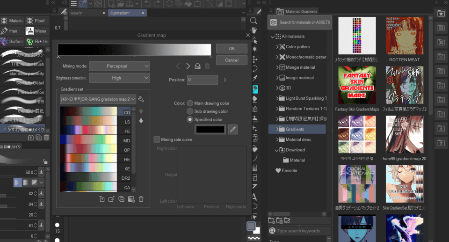Click the black specified color swatch
Image resolution: width=449 pixels, height=242 pixels.
[210, 129]
